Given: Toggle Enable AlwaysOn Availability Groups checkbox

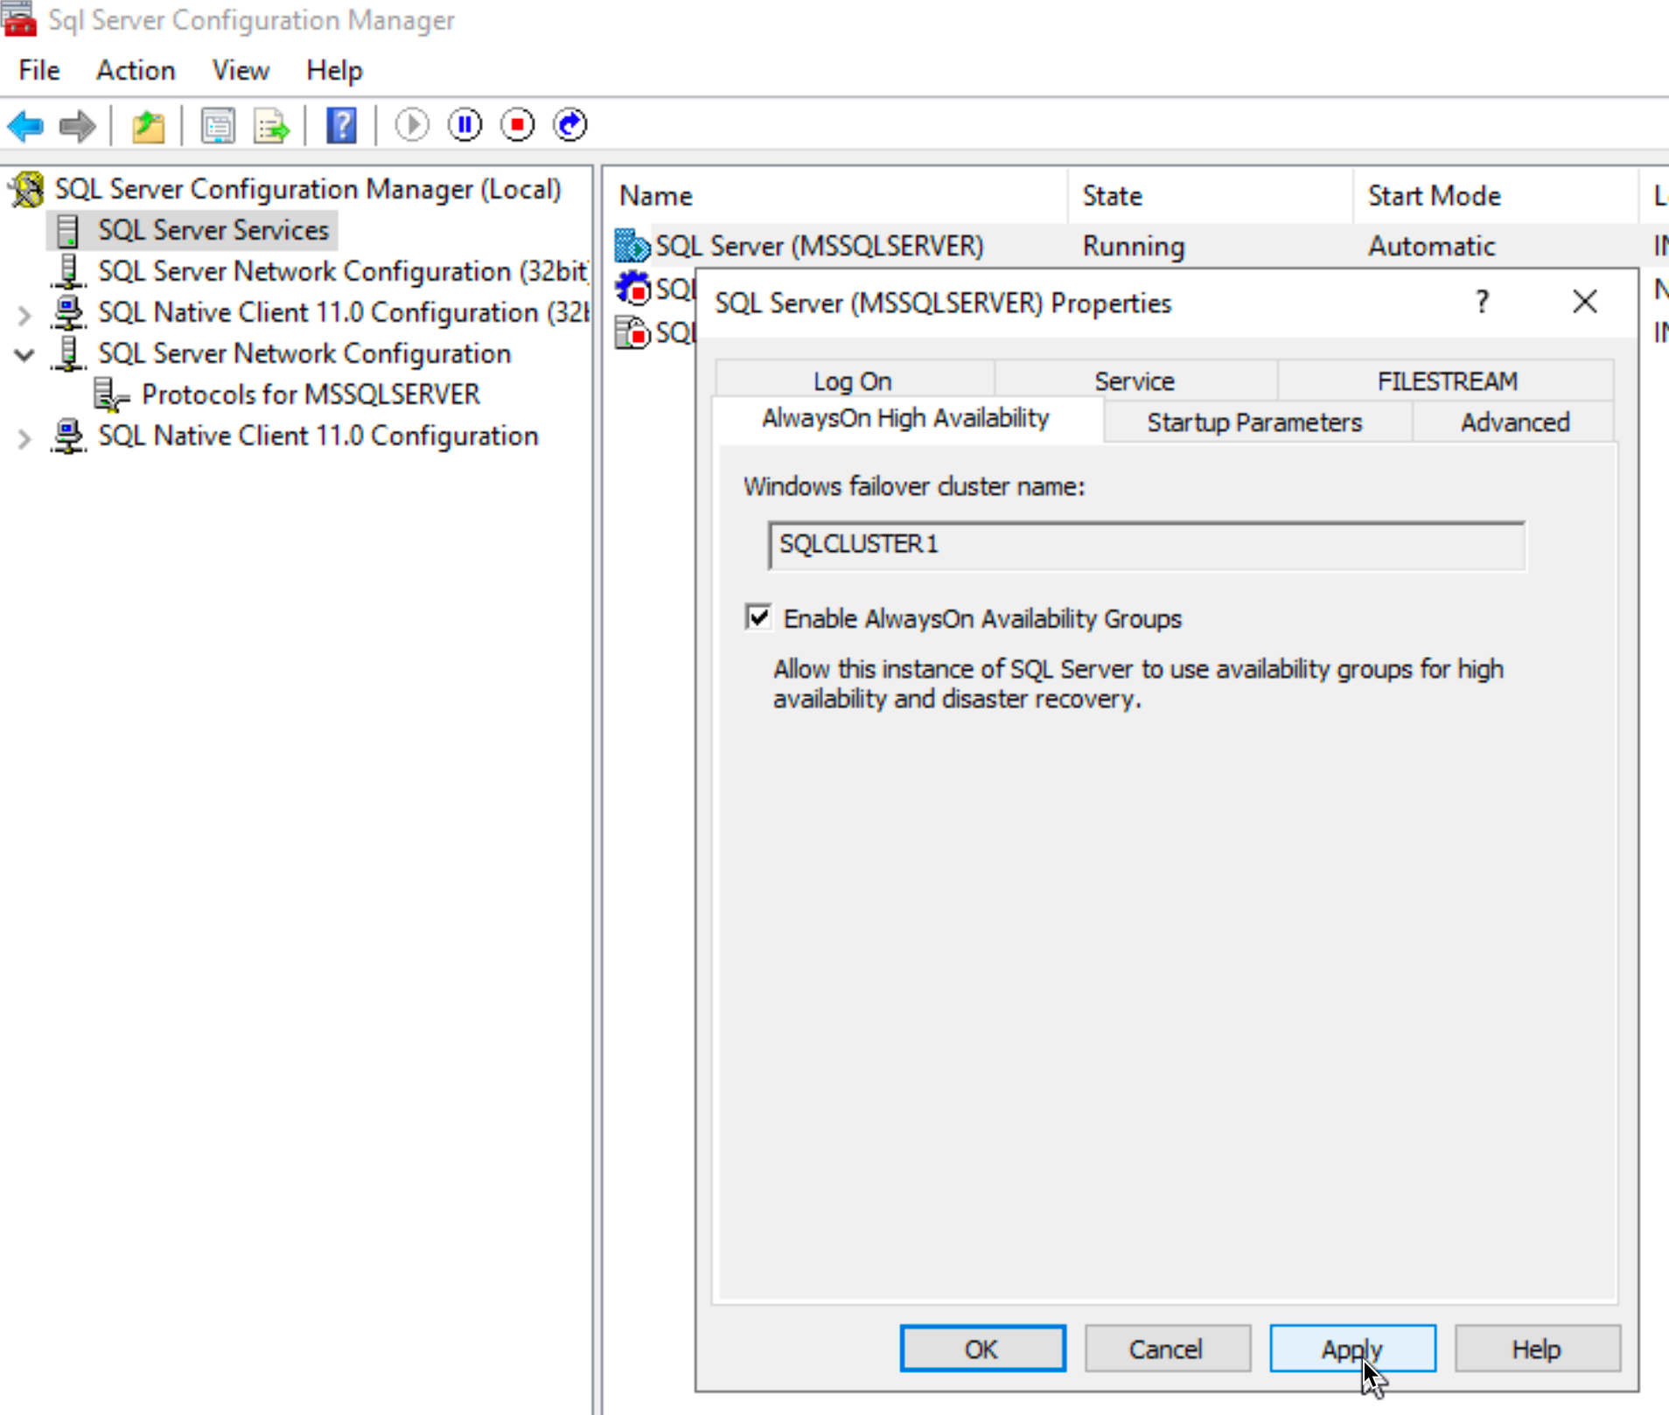Looking at the screenshot, I should point(758,617).
